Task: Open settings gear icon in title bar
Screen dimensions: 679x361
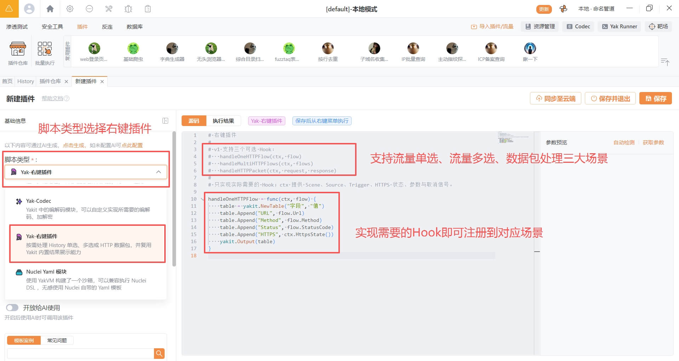Action: (70, 9)
